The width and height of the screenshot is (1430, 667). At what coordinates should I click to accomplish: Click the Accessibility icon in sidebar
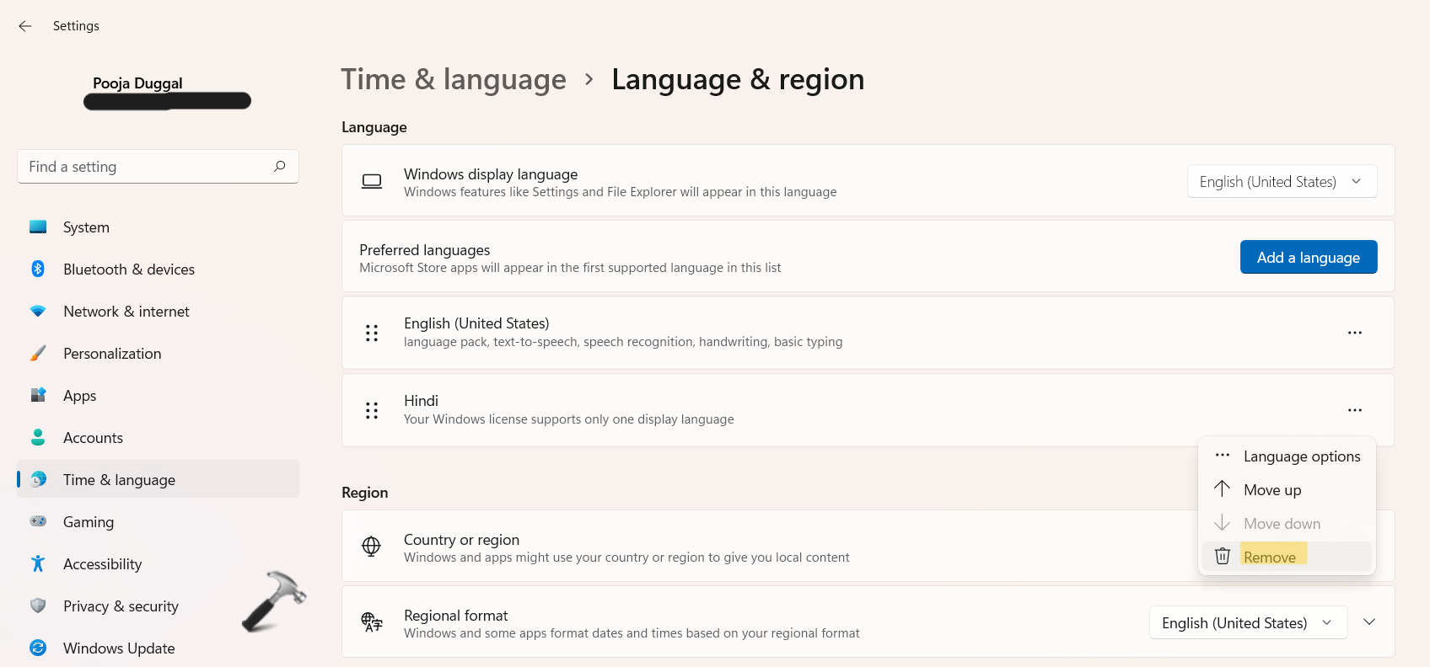click(38, 563)
